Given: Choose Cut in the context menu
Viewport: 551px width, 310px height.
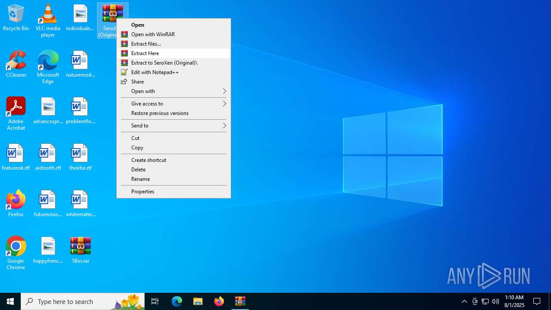Looking at the screenshot, I should (173, 138).
